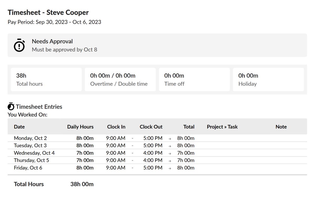Screen dimensions: 316x199
Task: Click the exclamation mark inside the timer icon
Action: coord(19,46)
